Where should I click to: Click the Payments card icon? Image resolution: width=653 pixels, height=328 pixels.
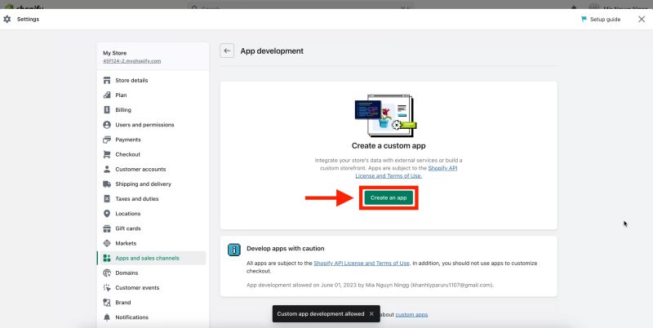[107, 140]
